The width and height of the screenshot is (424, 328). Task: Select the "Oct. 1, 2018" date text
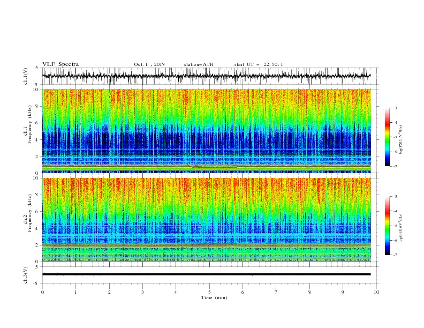[x=149, y=64]
